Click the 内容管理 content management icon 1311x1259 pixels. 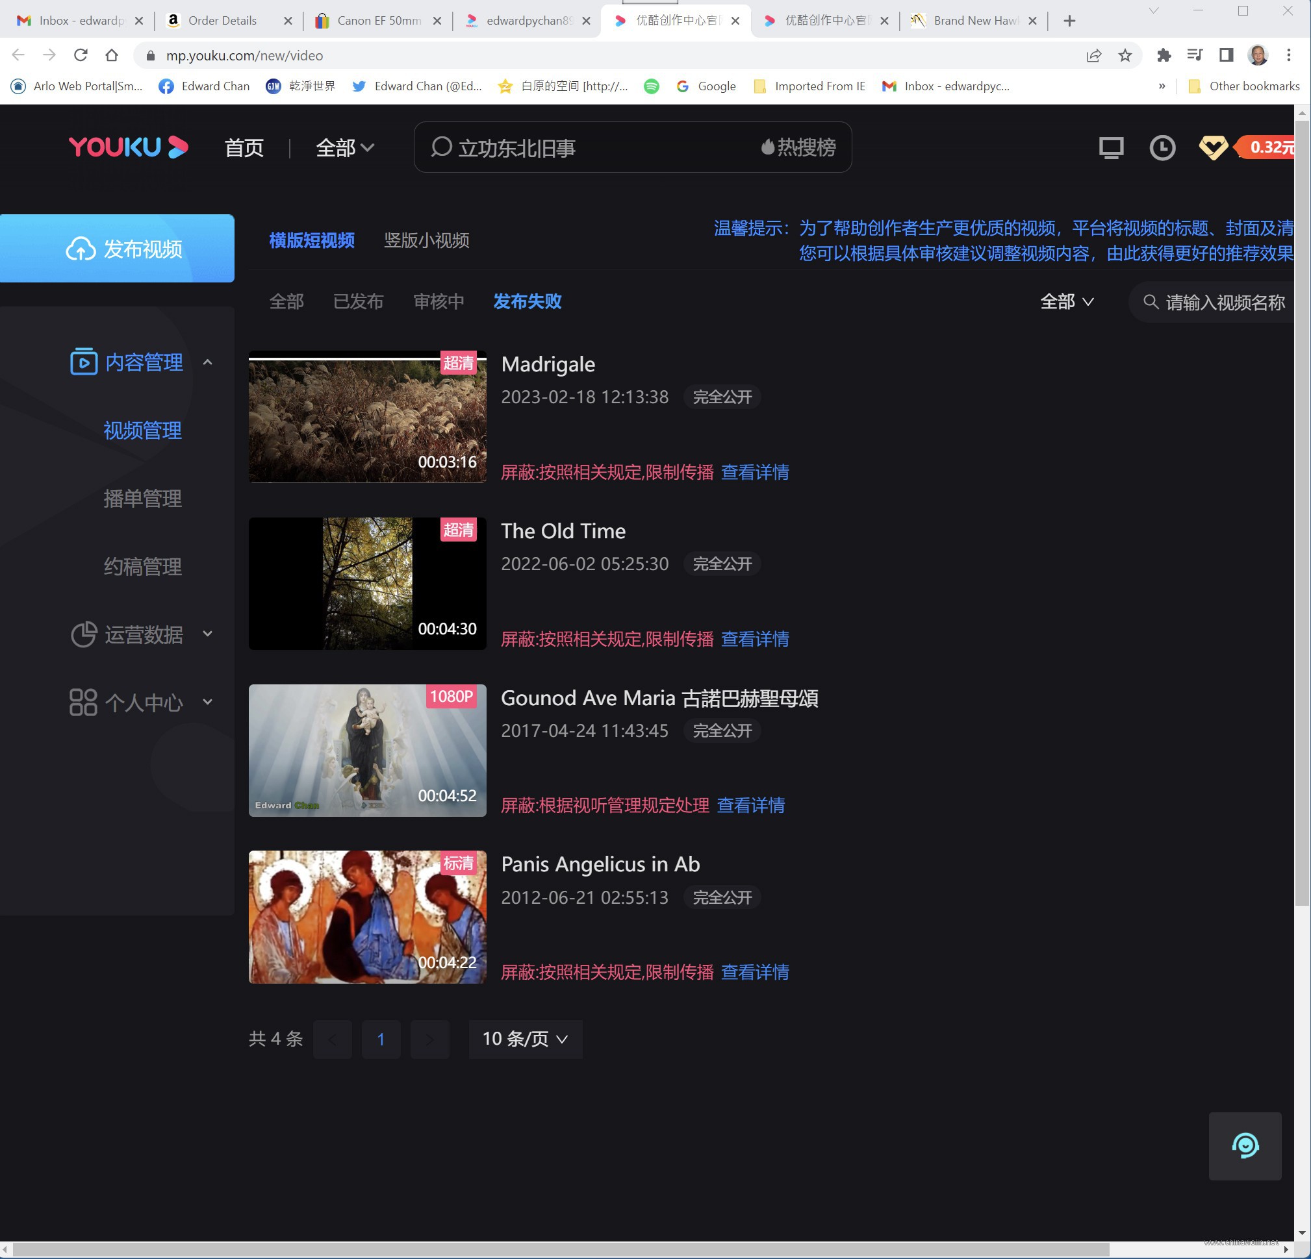84,362
